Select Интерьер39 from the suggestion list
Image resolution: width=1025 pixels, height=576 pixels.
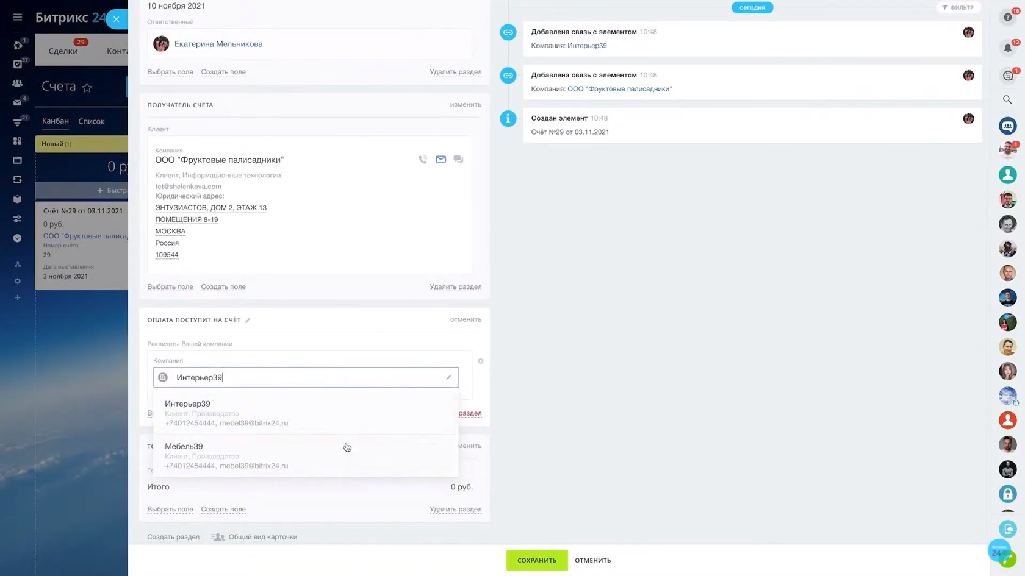pos(306,413)
